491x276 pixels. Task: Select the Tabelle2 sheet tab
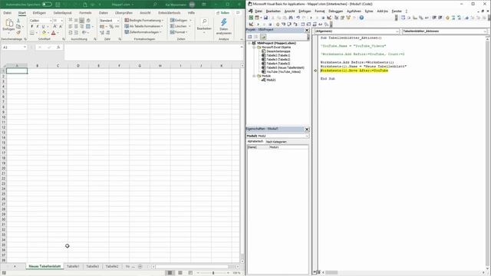[x=112, y=266]
